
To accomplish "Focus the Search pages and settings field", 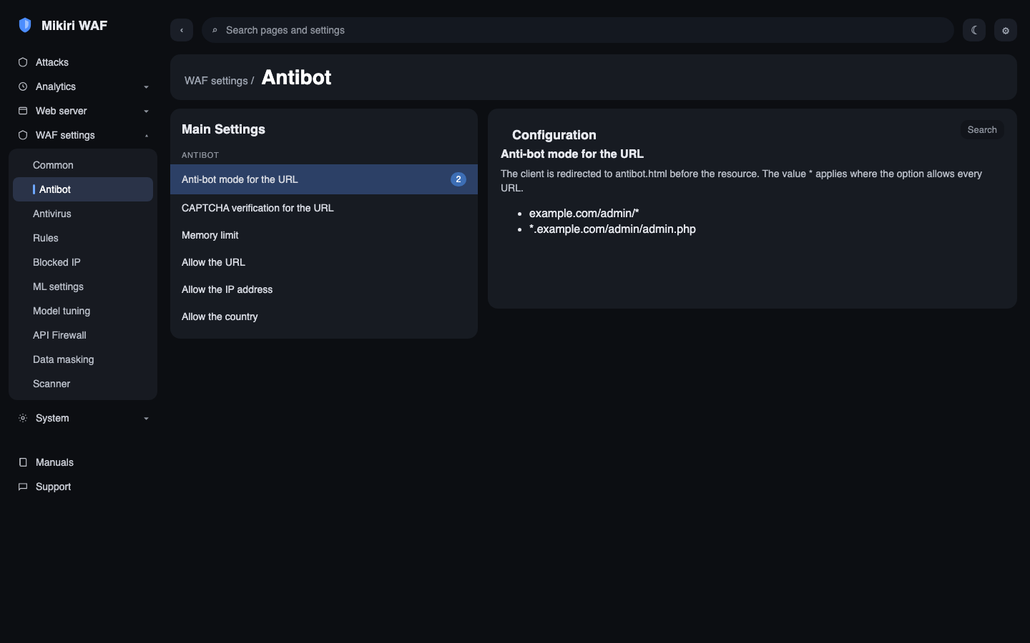I will [578, 30].
